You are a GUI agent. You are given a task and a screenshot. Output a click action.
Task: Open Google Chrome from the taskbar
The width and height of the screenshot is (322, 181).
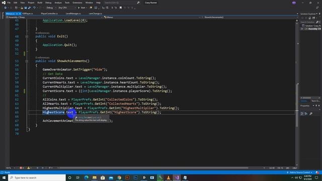[x=119, y=177]
